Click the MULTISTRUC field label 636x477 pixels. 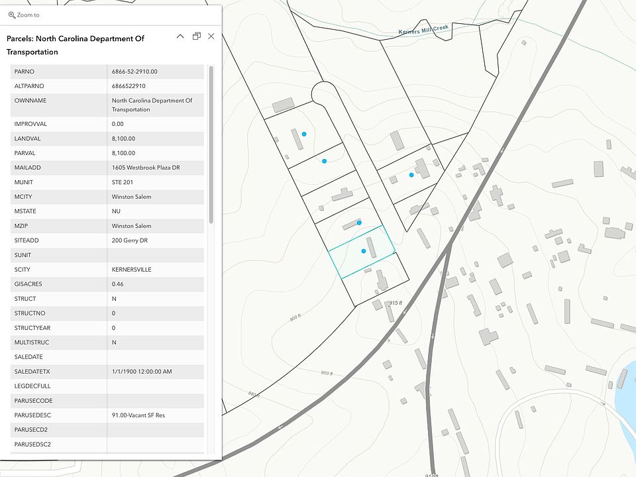click(x=32, y=343)
